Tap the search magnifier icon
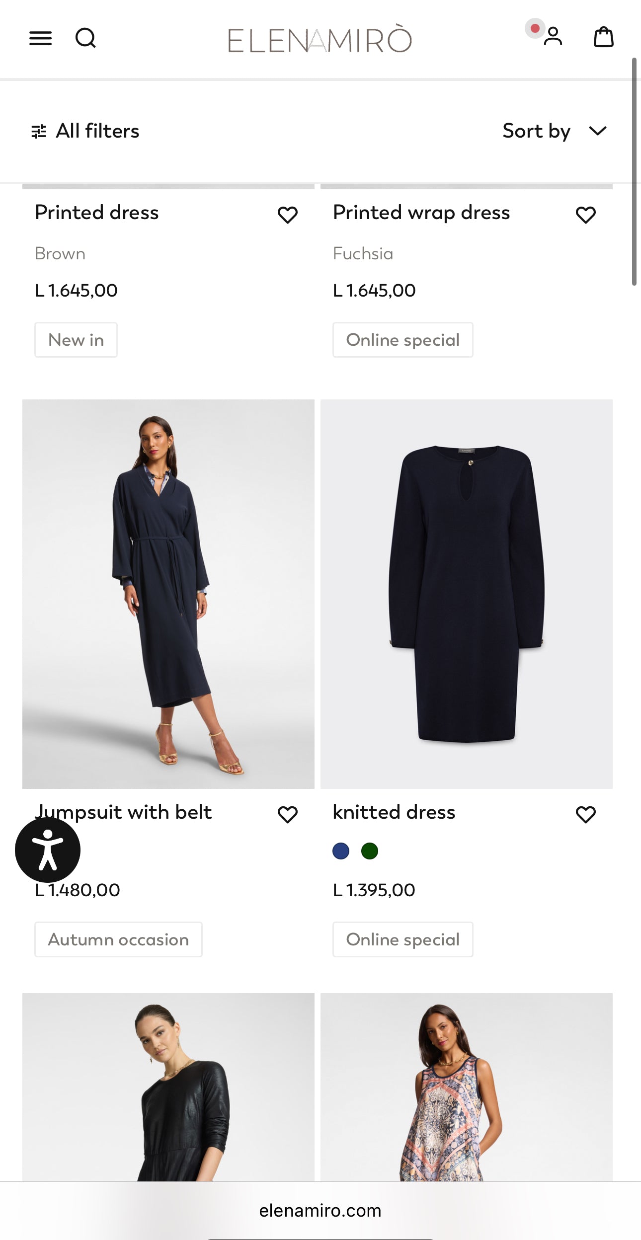The height and width of the screenshot is (1240, 641). 85,38
